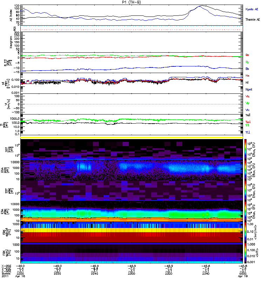Image resolution: width=263 pixels, height=281 pixels.
Task: Click the '2320' time tick label
Action: 169,274
